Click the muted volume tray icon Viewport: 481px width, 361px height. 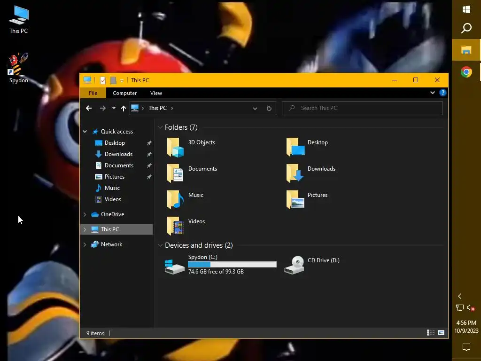pos(471,307)
